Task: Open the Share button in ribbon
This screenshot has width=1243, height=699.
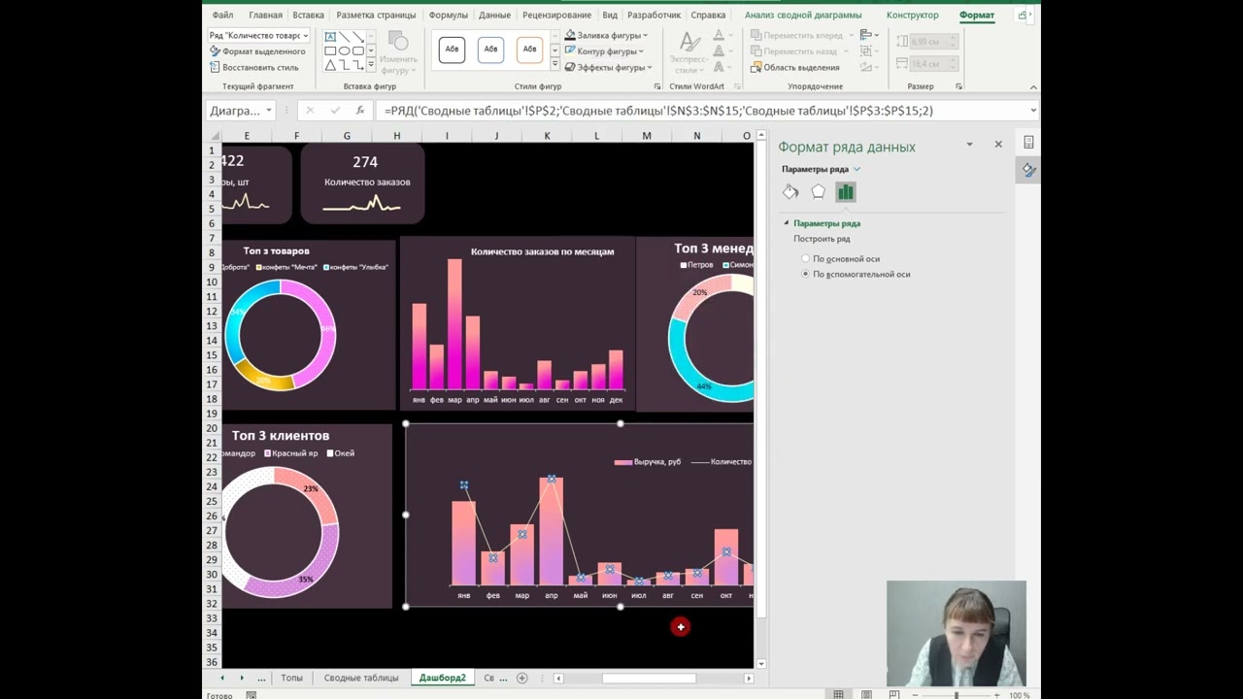Action: coord(1023,16)
